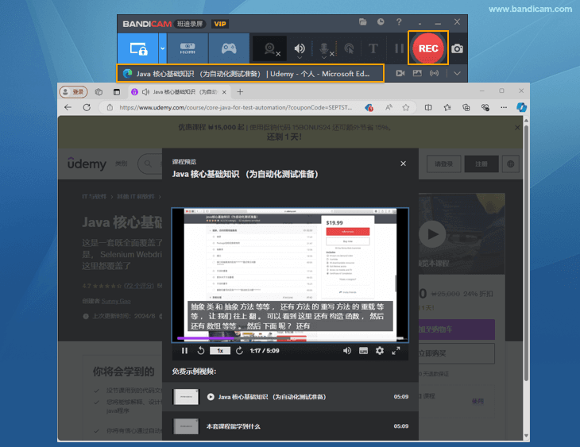Image resolution: width=580 pixels, height=447 pixels.
Task: Play sample video Java 核心基础知识
Action: pyautogui.click(x=290, y=397)
